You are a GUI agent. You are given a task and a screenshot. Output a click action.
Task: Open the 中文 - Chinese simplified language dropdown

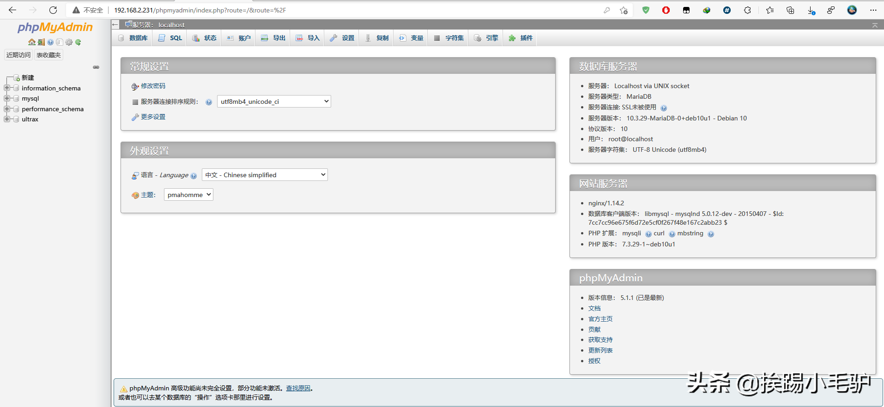click(265, 175)
